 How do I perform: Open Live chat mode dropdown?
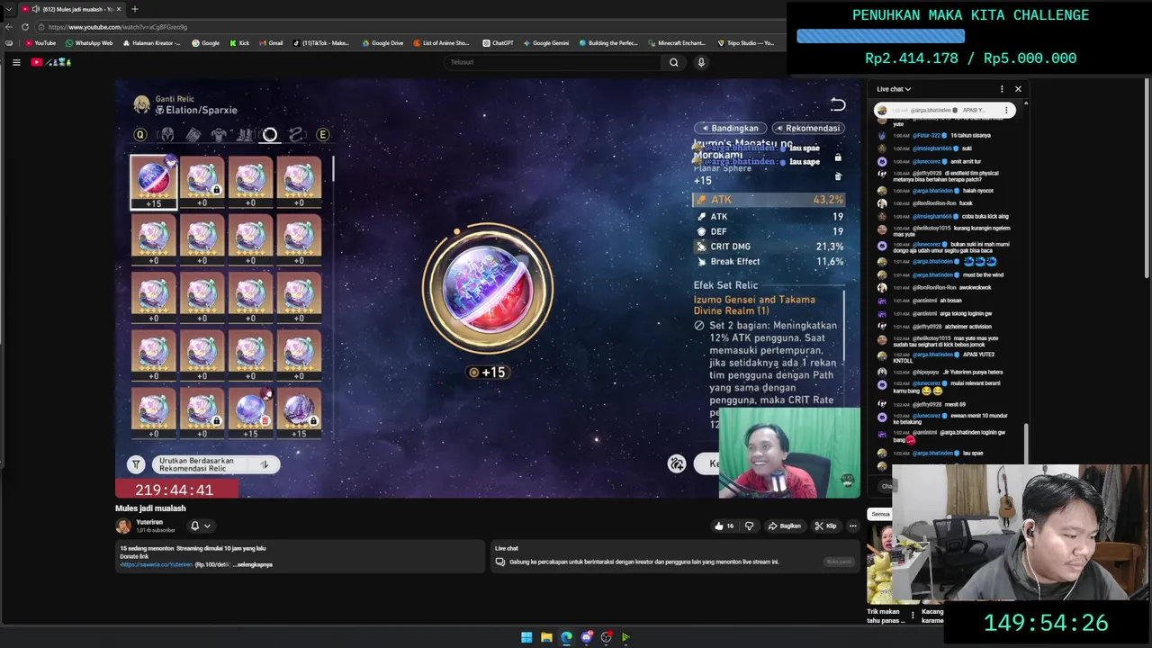894,89
